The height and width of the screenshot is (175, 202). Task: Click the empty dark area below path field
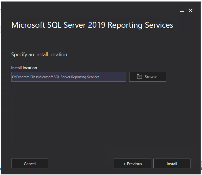coord(86,115)
